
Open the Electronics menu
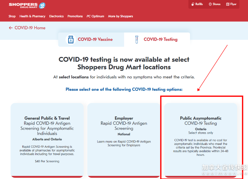56,16
